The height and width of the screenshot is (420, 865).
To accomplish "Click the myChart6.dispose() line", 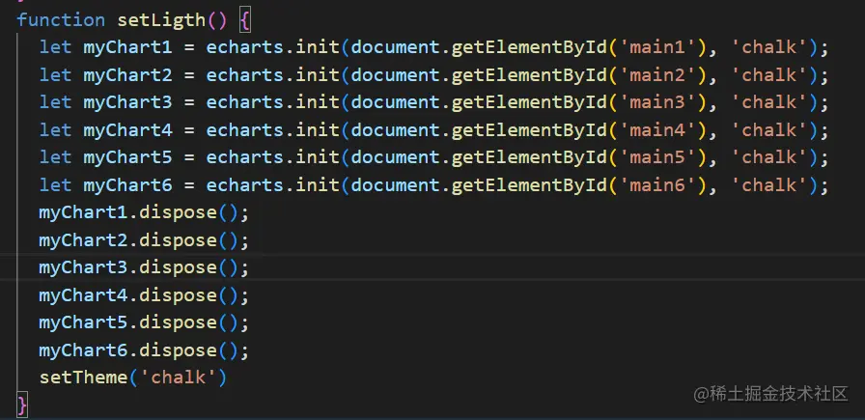I will (144, 351).
